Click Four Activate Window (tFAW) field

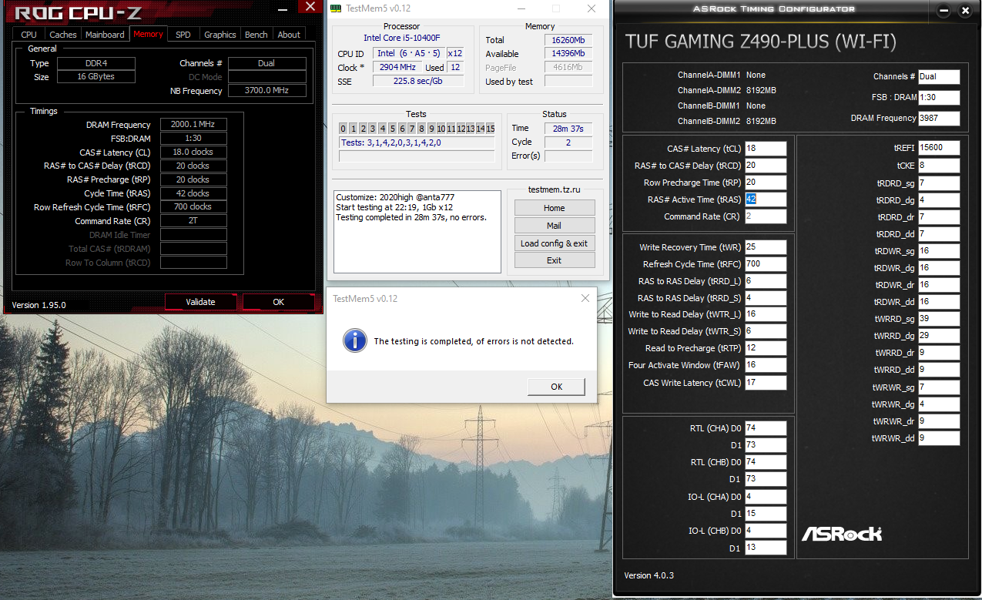tap(766, 365)
